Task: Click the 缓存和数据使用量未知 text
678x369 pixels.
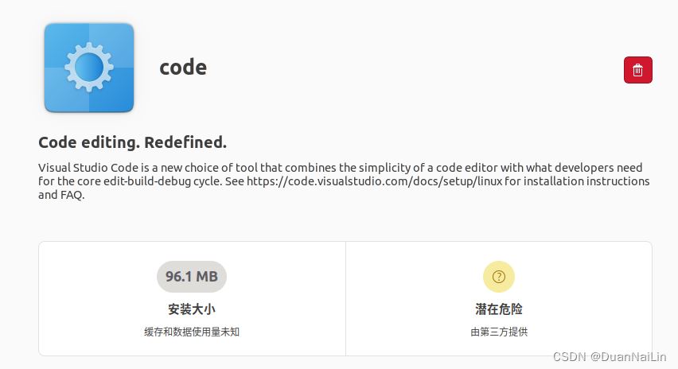Action: (x=192, y=332)
